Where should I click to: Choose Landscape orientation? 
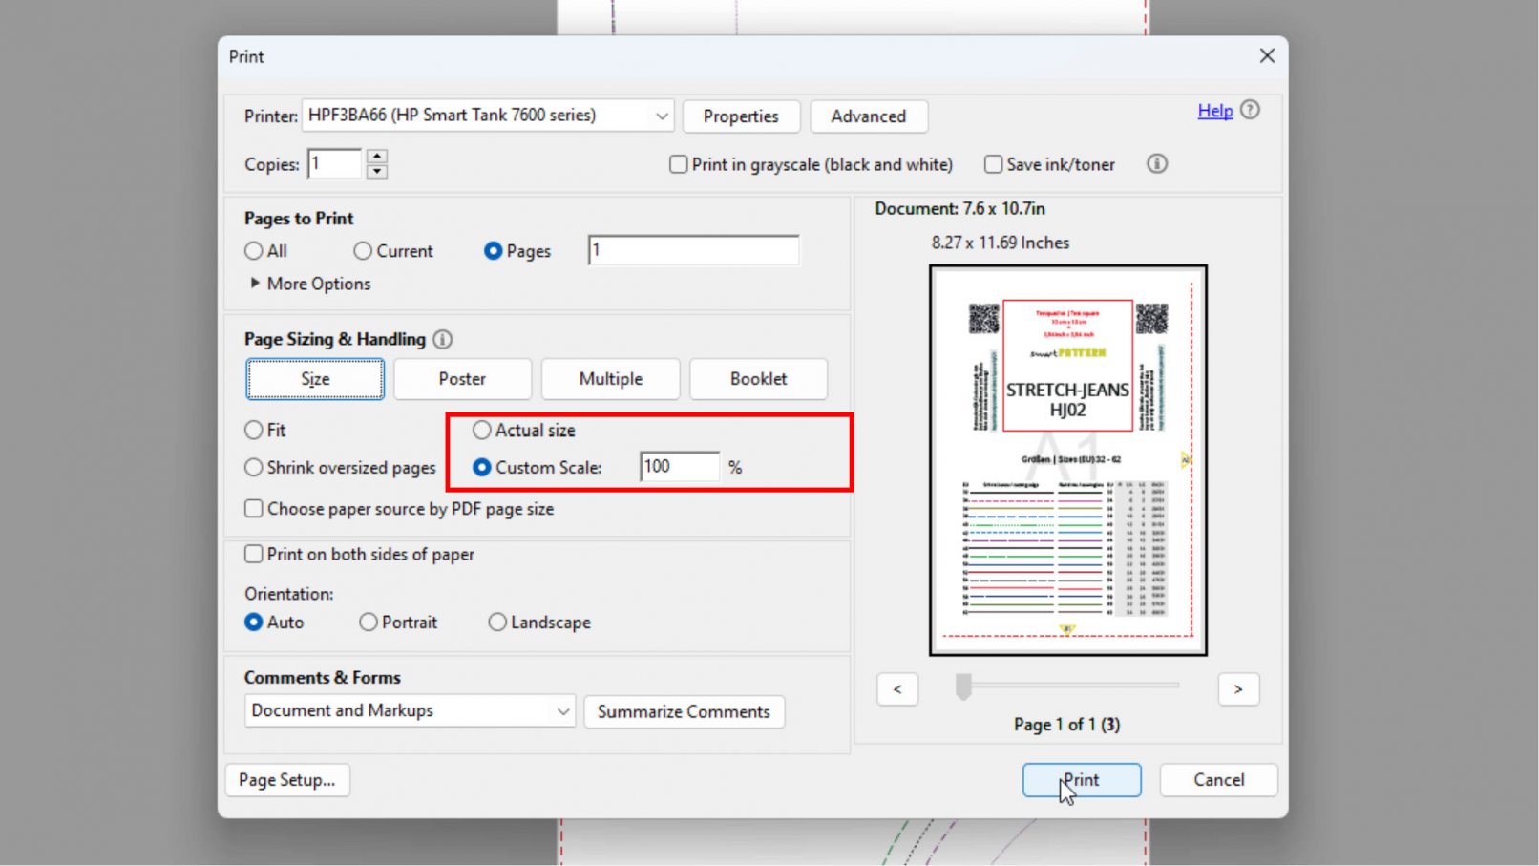click(x=497, y=622)
